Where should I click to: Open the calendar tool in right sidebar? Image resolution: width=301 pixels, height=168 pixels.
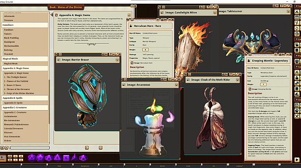point(297,17)
